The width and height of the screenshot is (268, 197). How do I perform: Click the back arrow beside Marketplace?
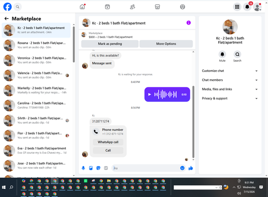pos(6,19)
